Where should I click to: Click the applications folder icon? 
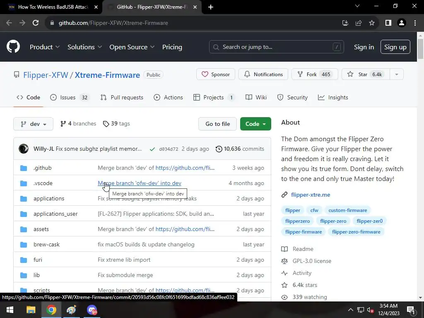(24, 198)
